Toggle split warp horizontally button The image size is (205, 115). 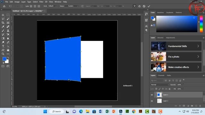[39, 6]
